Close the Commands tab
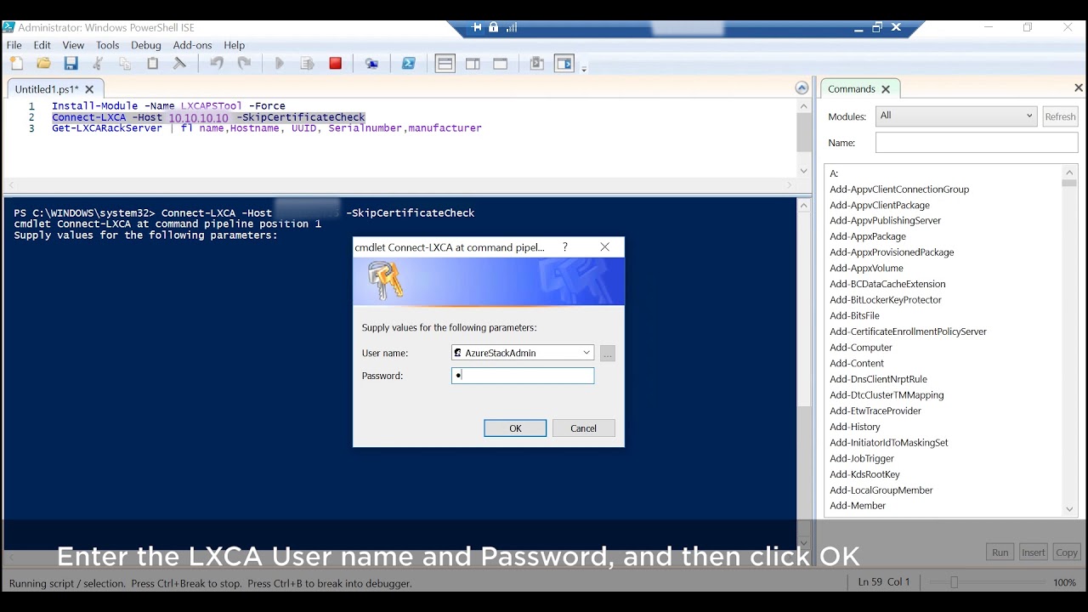The image size is (1088, 612). [x=886, y=89]
